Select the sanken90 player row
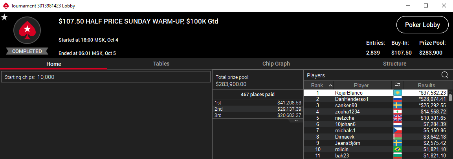This screenshot has width=453, height=159. tap(346, 105)
